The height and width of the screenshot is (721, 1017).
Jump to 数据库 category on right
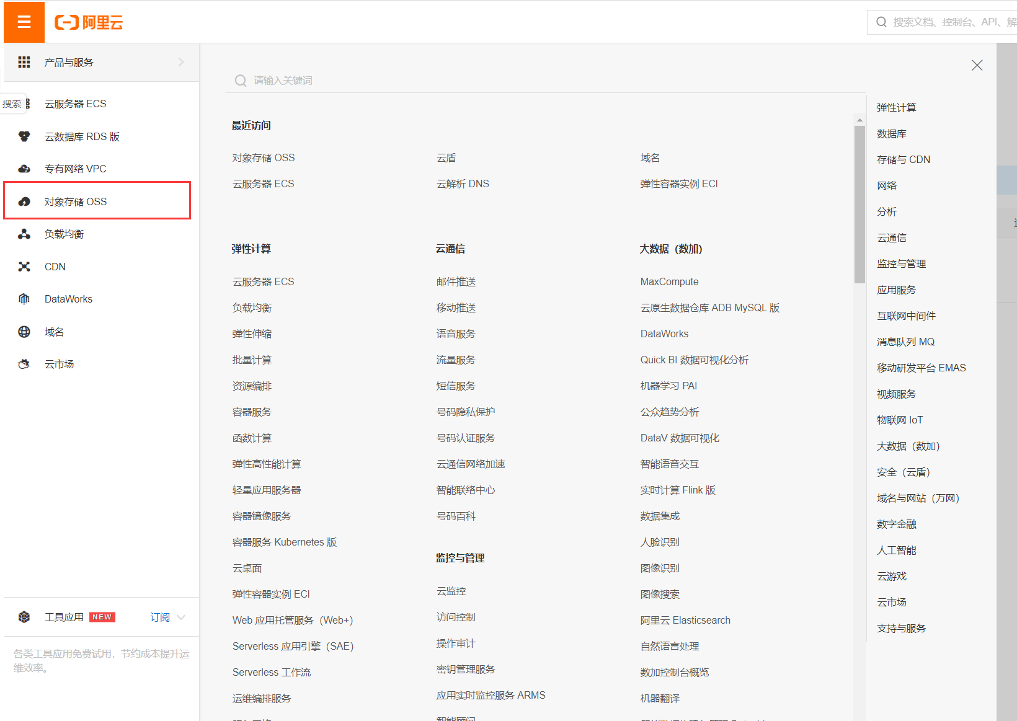[891, 133]
